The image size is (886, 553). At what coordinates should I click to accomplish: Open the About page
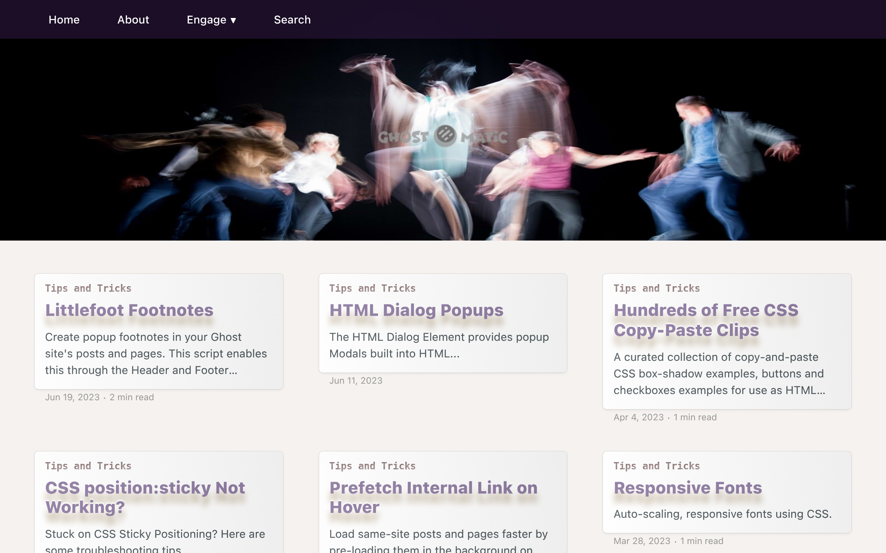[x=133, y=20]
